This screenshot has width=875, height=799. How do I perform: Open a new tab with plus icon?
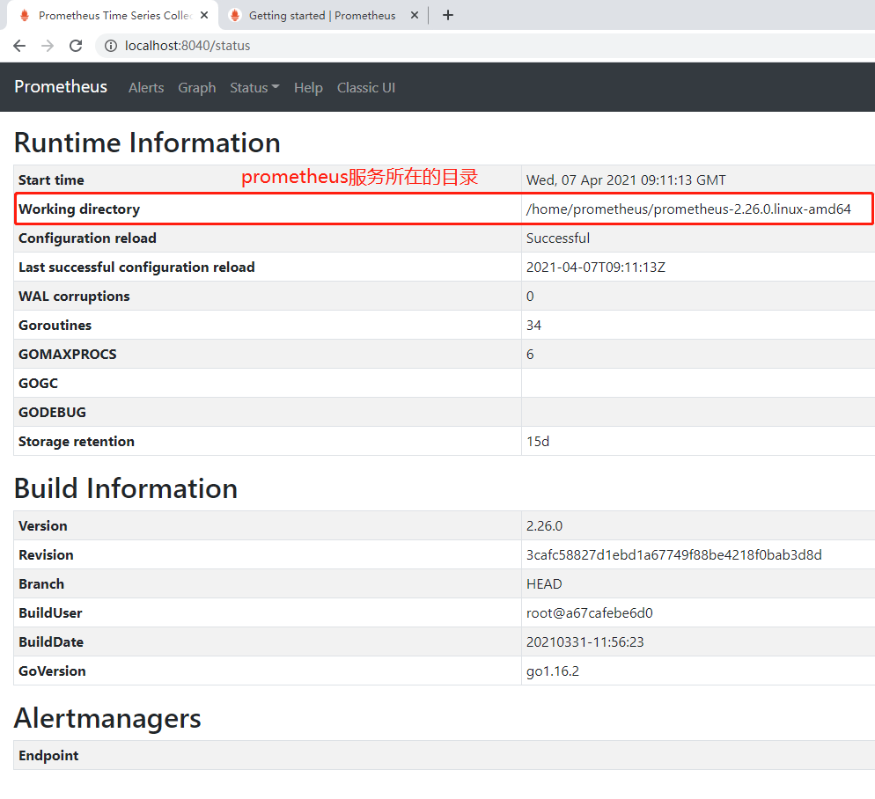tap(447, 15)
